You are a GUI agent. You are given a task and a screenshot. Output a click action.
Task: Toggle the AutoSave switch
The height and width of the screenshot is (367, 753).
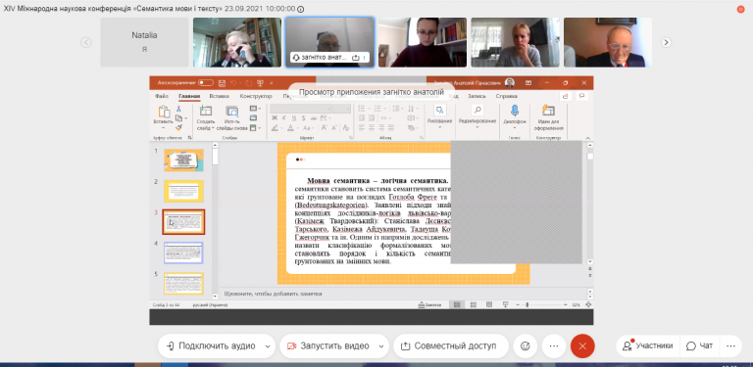pos(206,83)
